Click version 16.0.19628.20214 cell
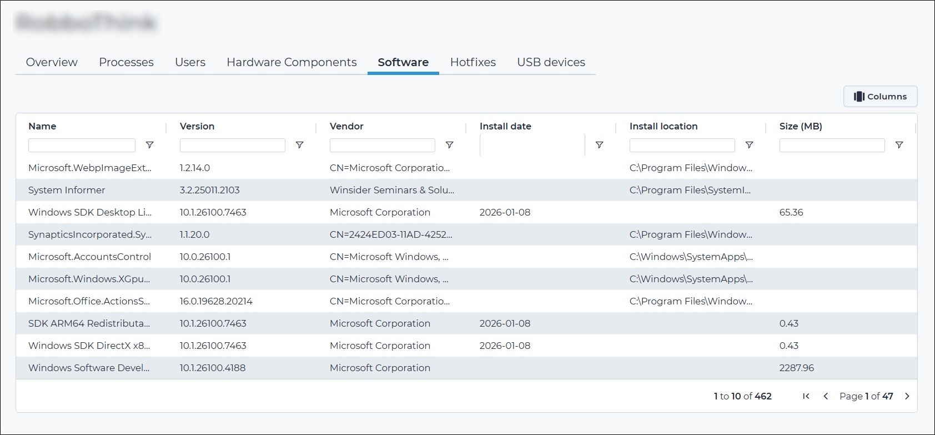The image size is (935, 435). pyautogui.click(x=216, y=301)
